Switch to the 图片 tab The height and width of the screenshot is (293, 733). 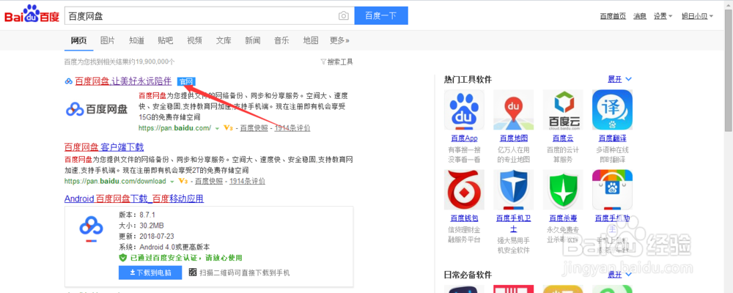coord(108,40)
